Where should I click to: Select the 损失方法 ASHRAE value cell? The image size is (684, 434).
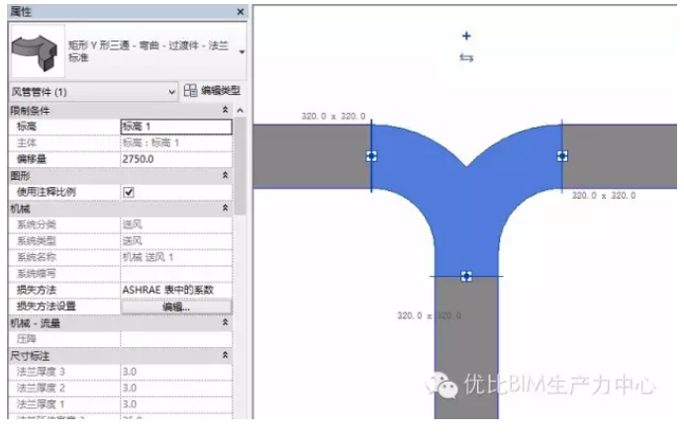pos(175,290)
